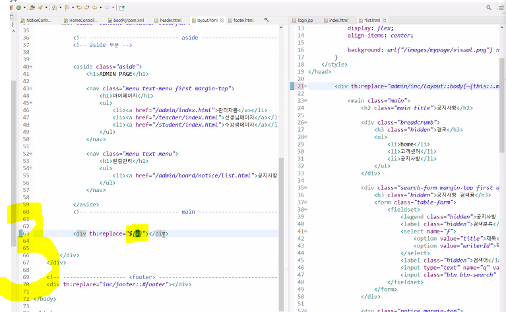The height and width of the screenshot is (312, 506).
Task: Click the Next Edit Location arrow icon
Action: [86, 7]
